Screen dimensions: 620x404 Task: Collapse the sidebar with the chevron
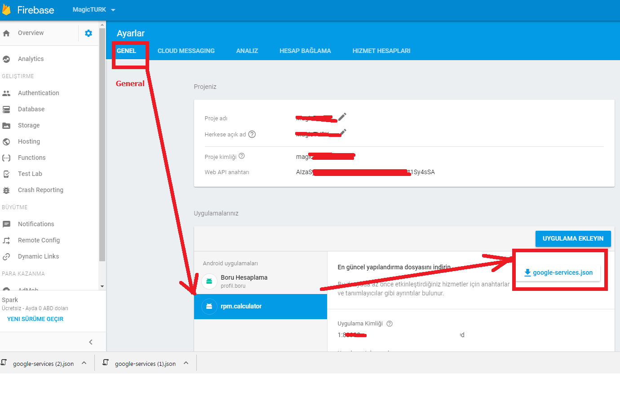(91, 342)
